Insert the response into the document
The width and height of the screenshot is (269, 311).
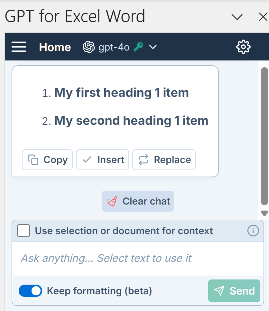click(102, 160)
